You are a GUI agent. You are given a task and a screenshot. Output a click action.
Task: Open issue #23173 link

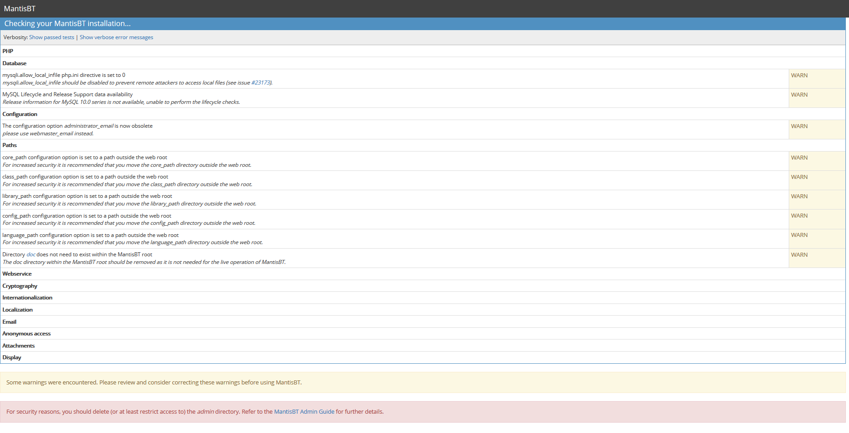coord(261,83)
